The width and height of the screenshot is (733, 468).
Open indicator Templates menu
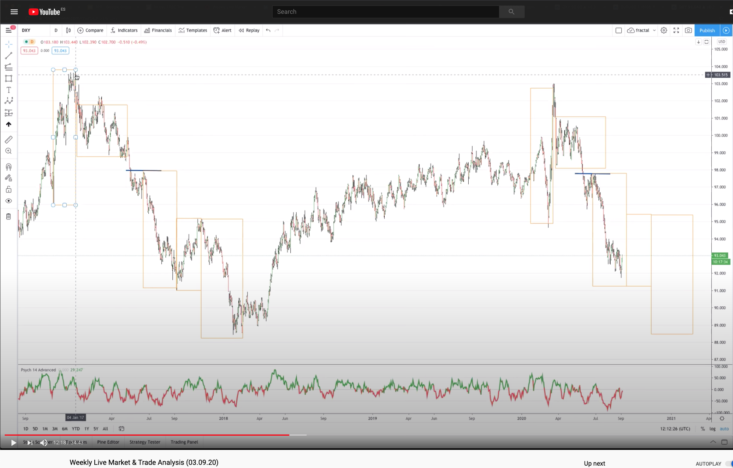pos(193,30)
